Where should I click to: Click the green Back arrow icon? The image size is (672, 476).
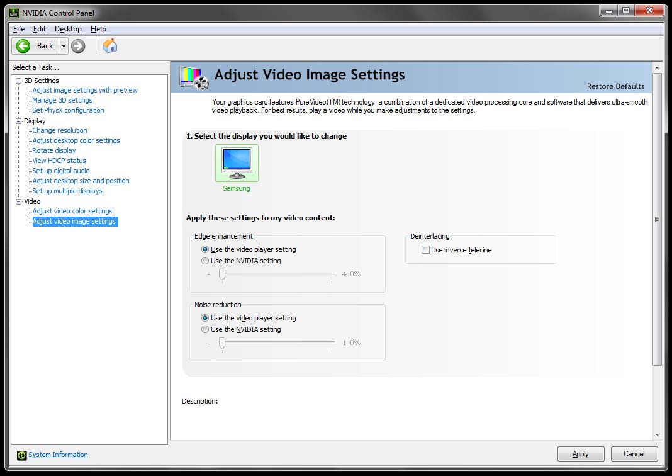pos(23,45)
